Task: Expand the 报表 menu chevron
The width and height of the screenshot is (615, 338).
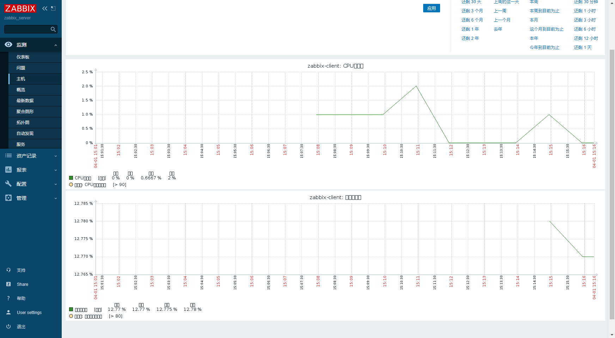Action: click(56, 170)
